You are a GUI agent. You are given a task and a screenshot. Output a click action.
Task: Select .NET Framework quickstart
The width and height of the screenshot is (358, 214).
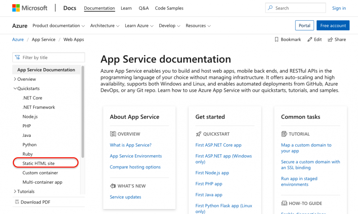[39, 107]
